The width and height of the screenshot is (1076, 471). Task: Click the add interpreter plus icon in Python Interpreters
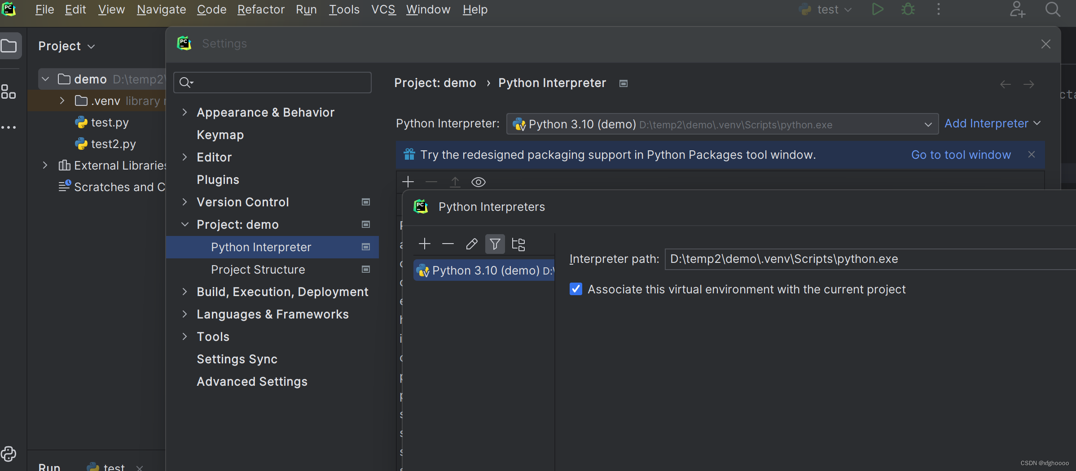click(x=424, y=244)
